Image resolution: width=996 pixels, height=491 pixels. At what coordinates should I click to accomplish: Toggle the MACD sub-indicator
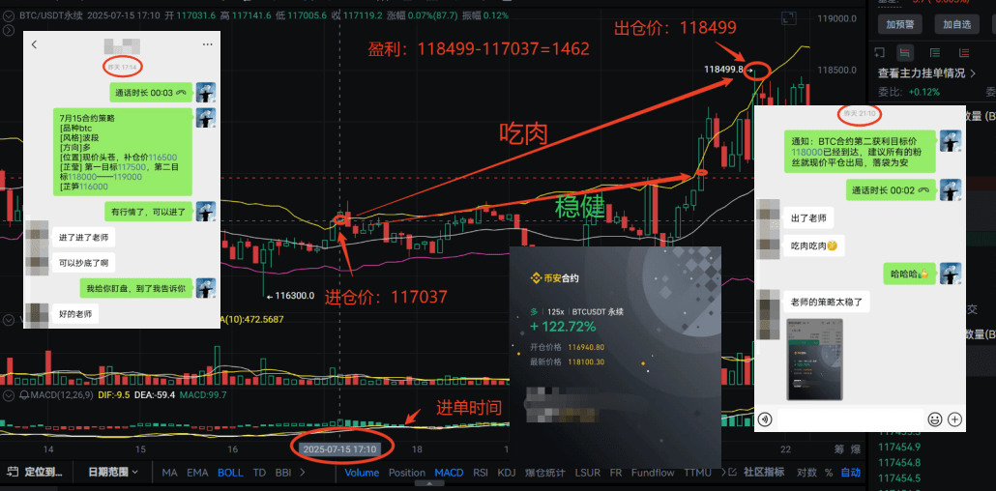(449, 473)
